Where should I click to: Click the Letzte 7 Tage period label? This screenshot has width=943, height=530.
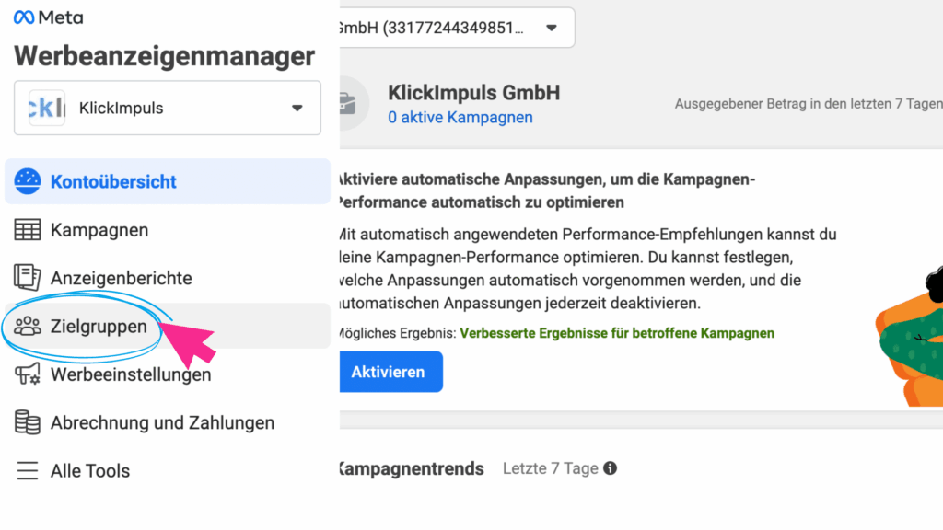click(550, 468)
